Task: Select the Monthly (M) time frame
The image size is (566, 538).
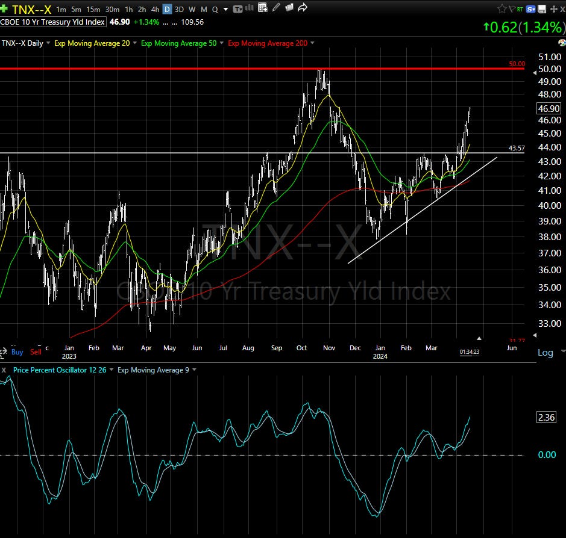Action: pyautogui.click(x=204, y=10)
